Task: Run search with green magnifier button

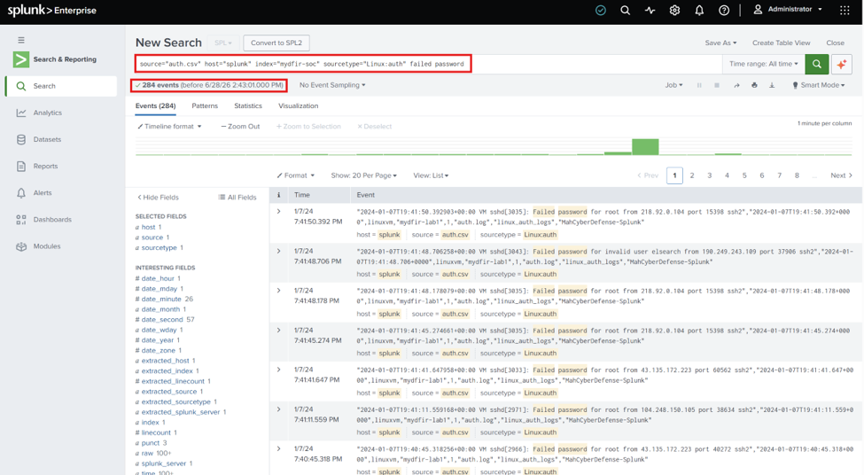Action: pyautogui.click(x=817, y=64)
